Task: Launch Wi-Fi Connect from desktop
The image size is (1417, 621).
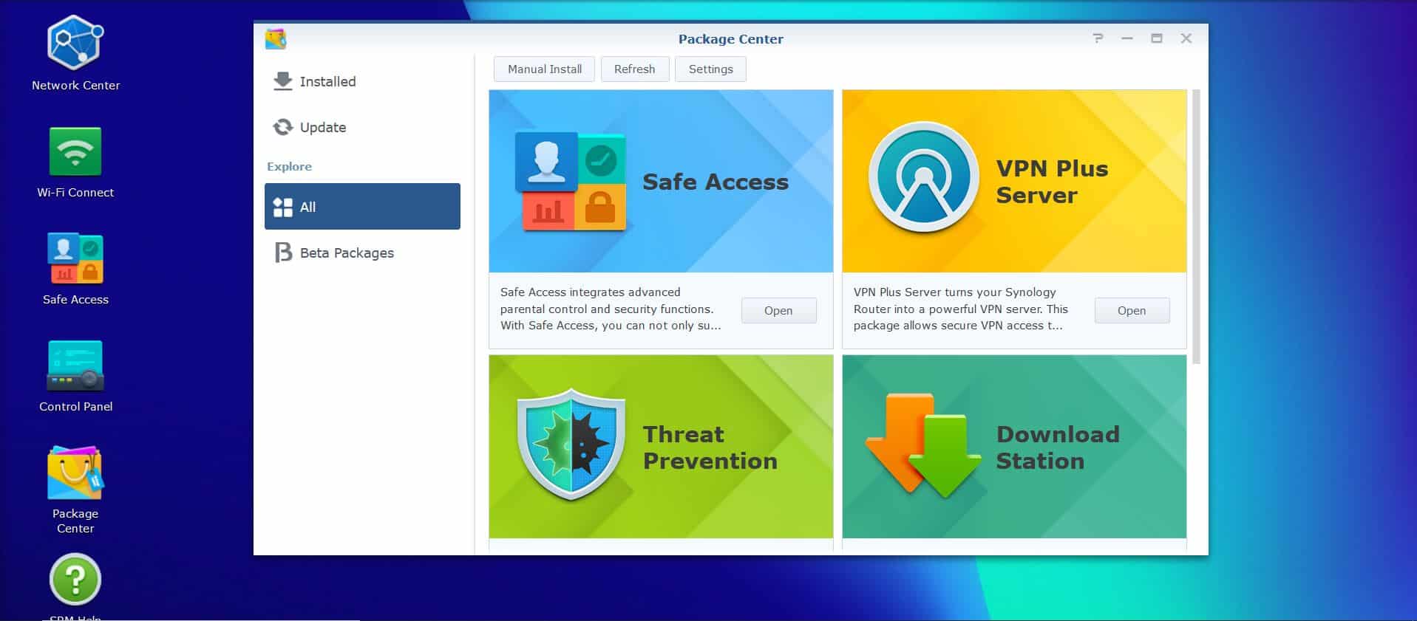Action: [x=75, y=151]
